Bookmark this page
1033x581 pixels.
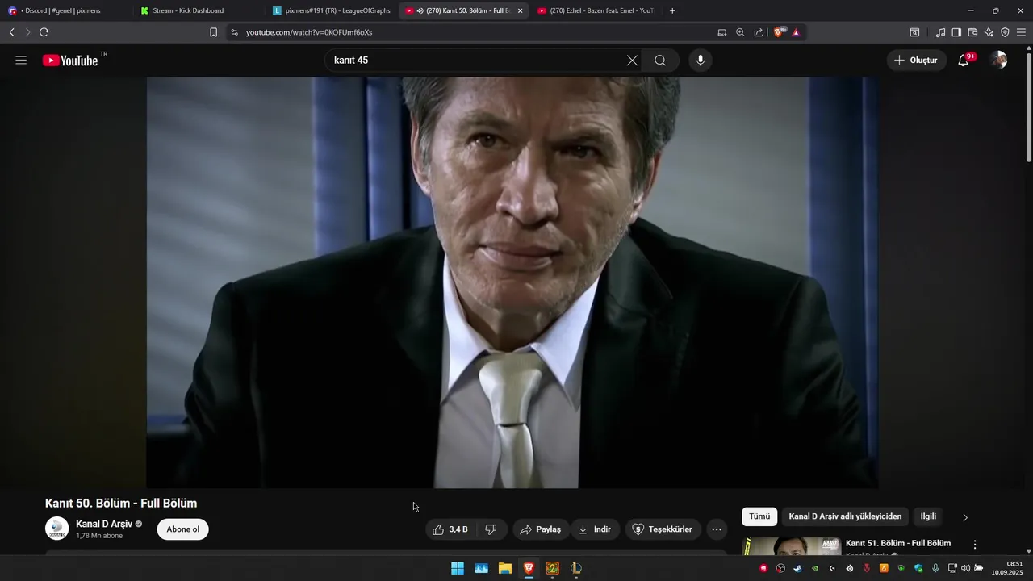[x=213, y=32]
